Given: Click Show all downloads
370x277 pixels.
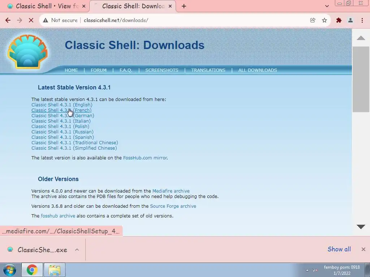Looking at the screenshot, I should pos(339,249).
